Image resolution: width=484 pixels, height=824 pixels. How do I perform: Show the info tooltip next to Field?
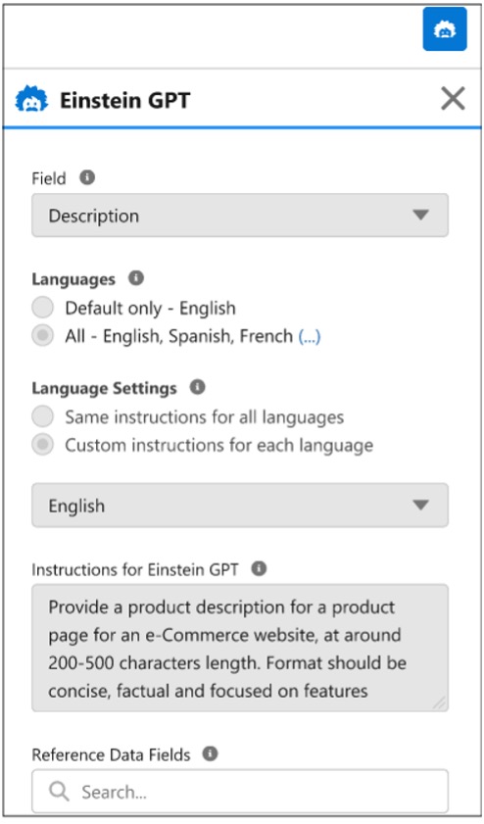click(x=87, y=177)
